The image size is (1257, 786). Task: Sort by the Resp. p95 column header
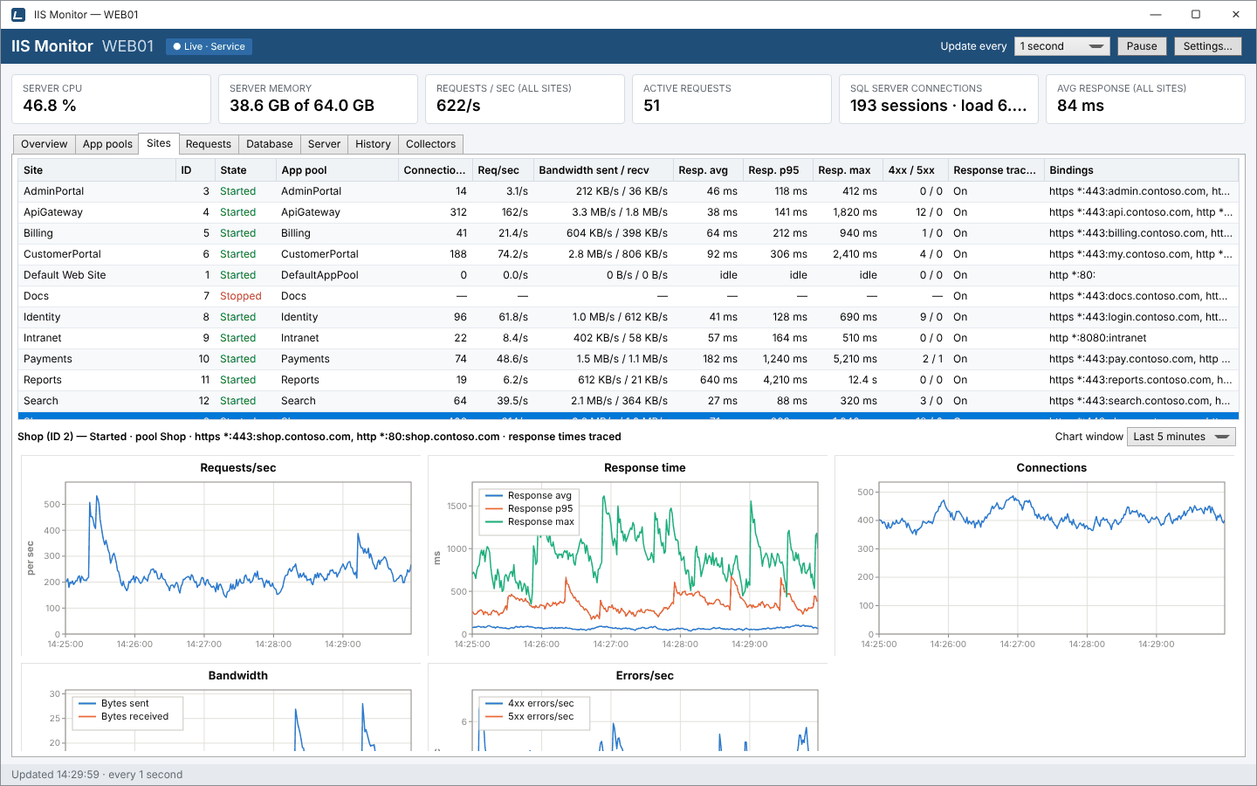pos(778,170)
